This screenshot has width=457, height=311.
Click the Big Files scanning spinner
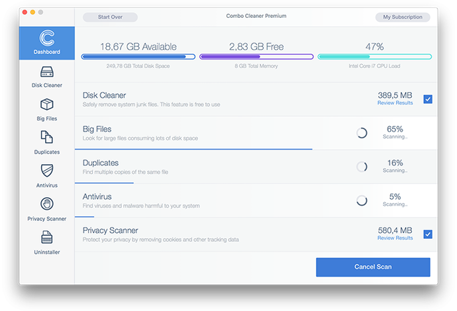click(362, 133)
